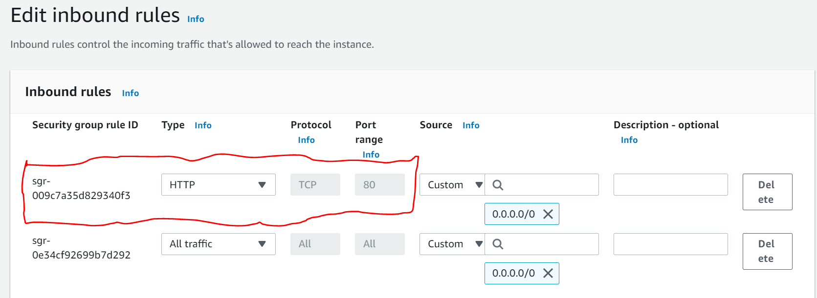Open the All traffic type dropdown

[x=219, y=244]
